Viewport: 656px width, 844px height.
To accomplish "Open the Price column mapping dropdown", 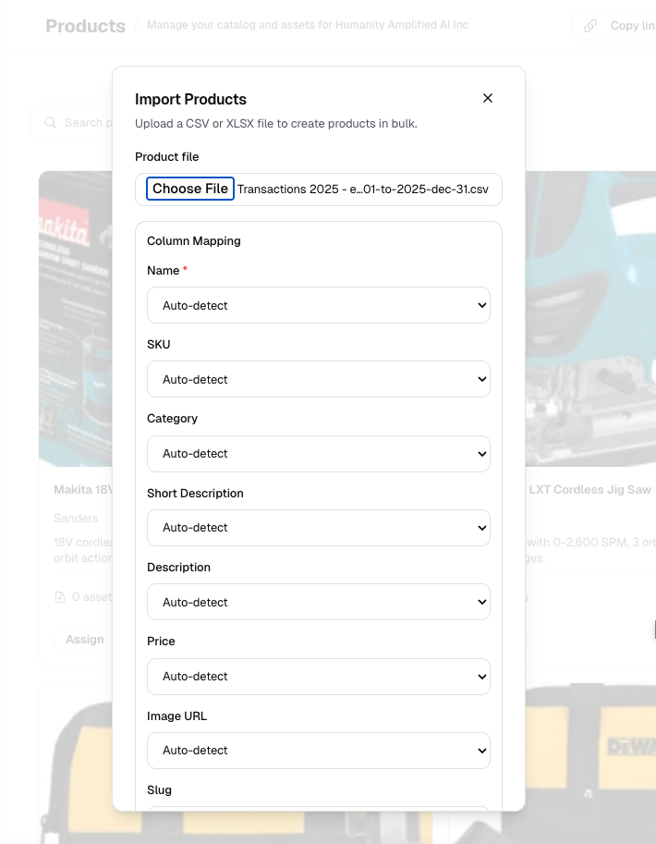I will tap(319, 677).
